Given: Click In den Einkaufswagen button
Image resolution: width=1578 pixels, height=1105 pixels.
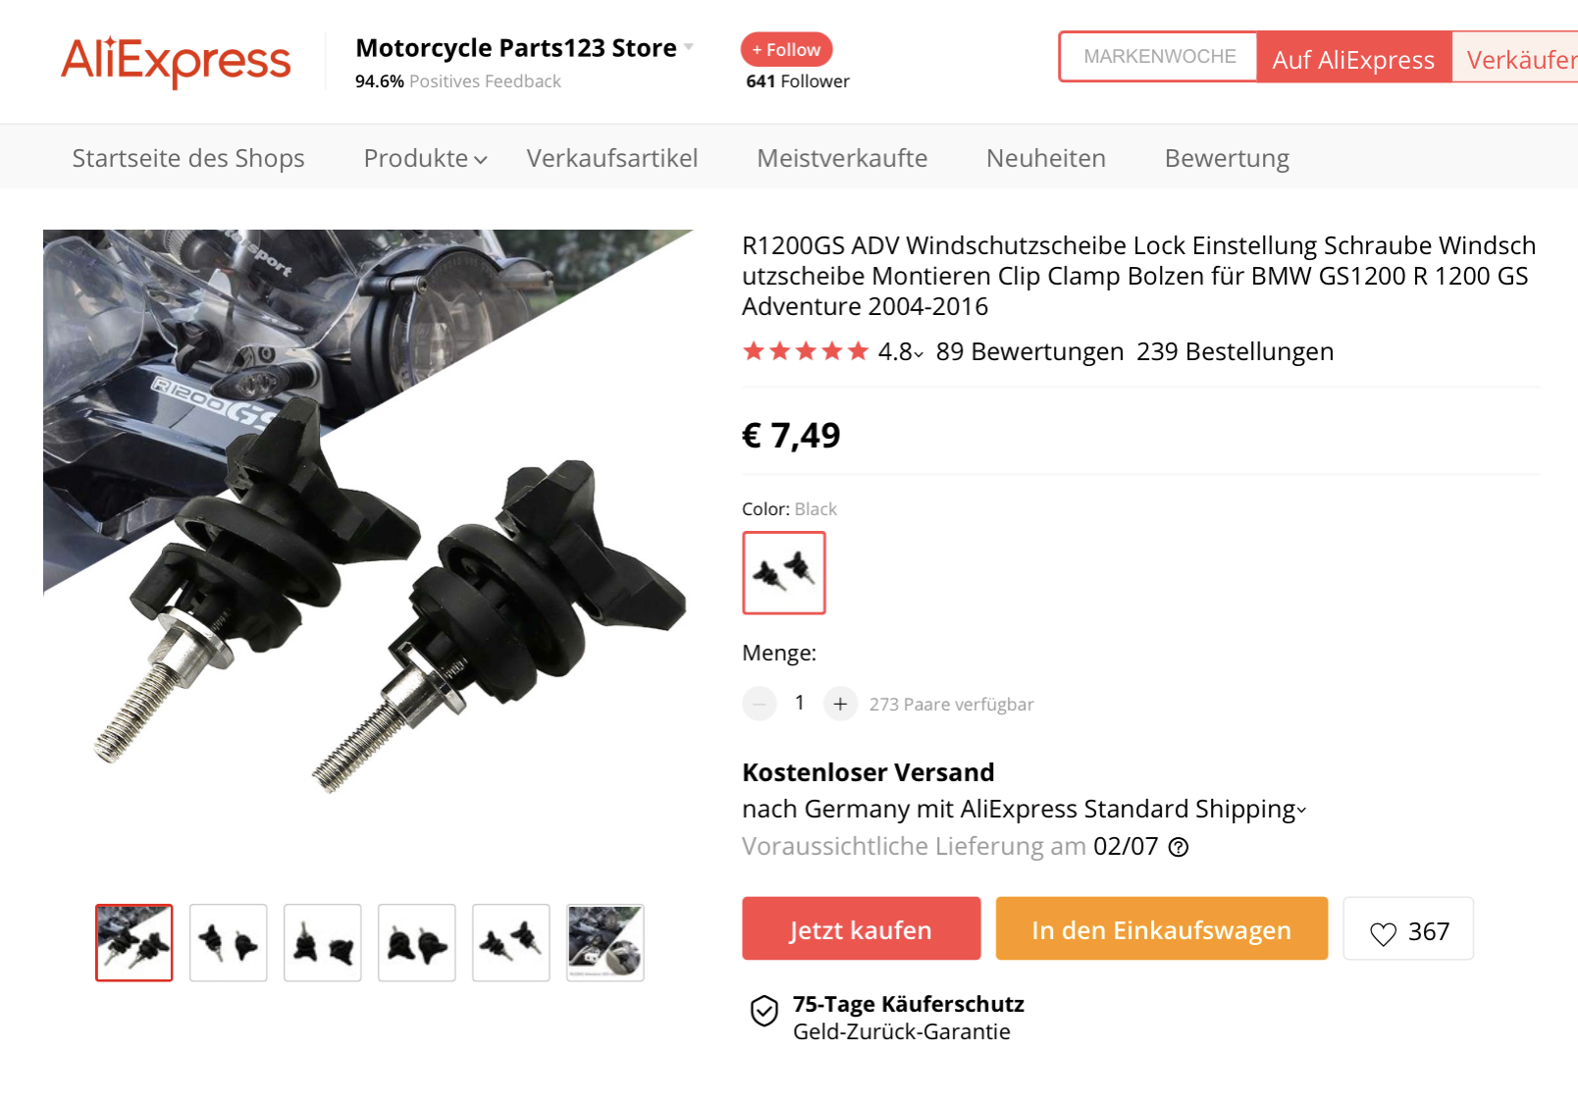Looking at the screenshot, I should pyautogui.click(x=1162, y=928).
